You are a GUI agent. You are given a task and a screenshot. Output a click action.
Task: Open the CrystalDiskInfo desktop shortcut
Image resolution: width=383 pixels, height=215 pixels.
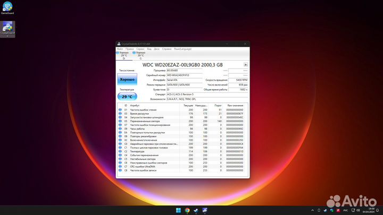click(x=7, y=29)
